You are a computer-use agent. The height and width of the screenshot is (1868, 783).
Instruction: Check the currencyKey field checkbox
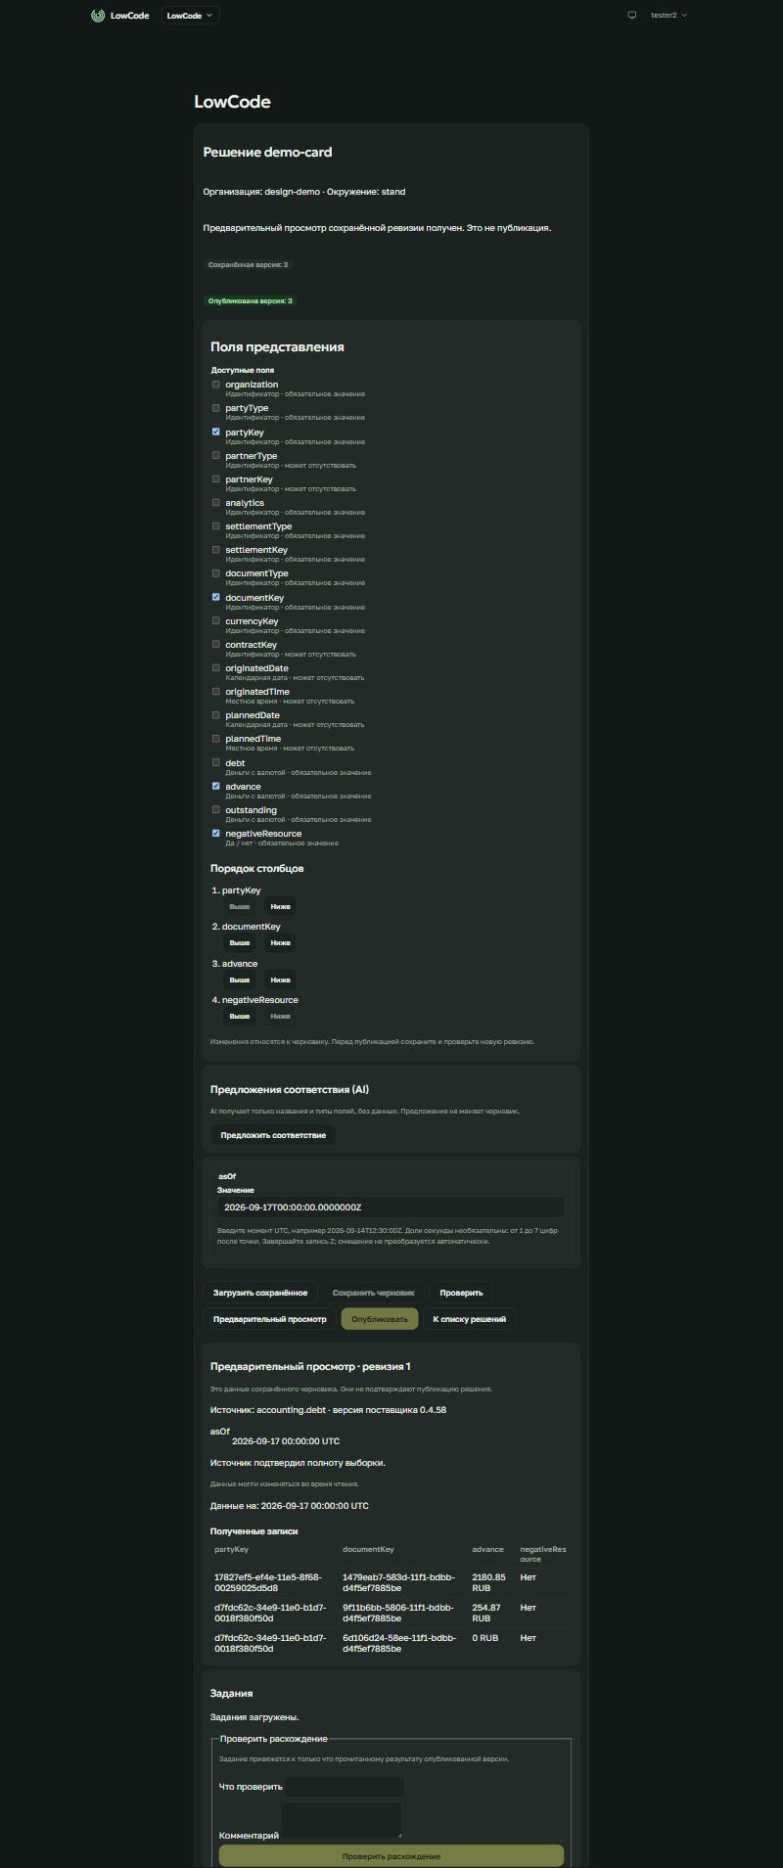click(216, 620)
